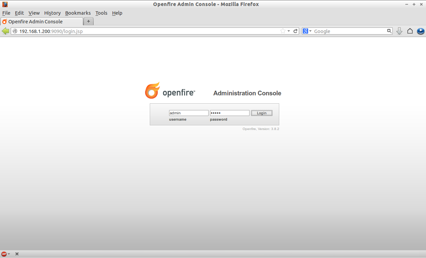Screen dimensions: 426x258
Task: Expand the Adblock Plus dropdown arrow
Action: (x=9, y=254)
